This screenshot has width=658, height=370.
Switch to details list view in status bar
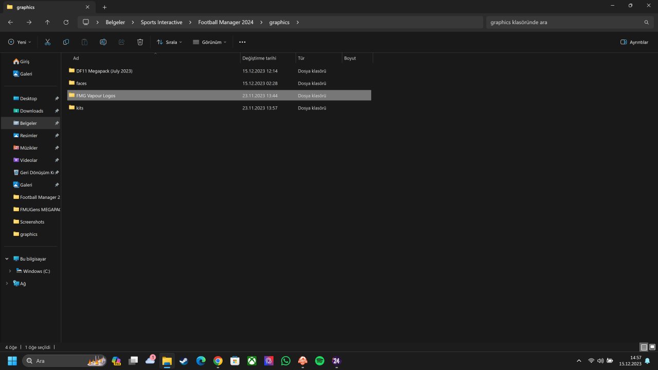[x=644, y=347]
